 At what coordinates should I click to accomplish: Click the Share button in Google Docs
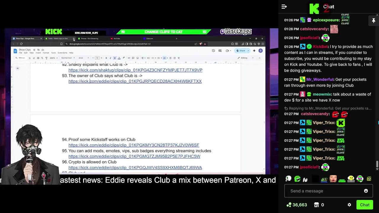(241, 51)
